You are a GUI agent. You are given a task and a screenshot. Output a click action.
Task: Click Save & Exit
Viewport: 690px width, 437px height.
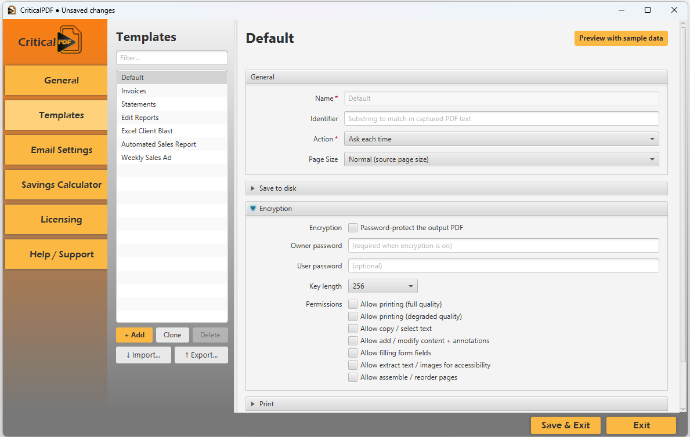(565, 425)
